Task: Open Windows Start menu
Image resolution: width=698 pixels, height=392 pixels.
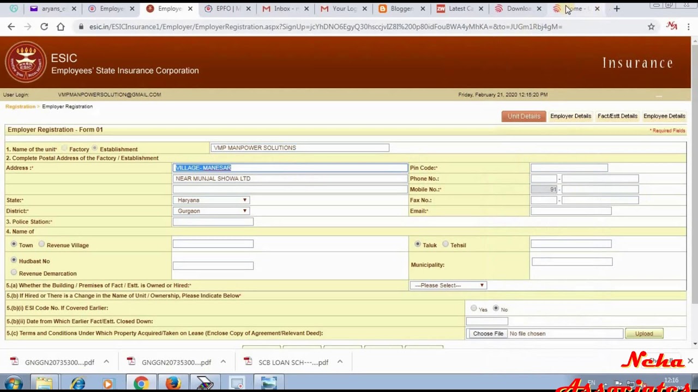Action: tap(13, 384)
